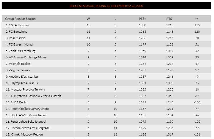Click the L column header
Image resolution: width=214 pixels, height=139 pixels.
click(115, 19)
